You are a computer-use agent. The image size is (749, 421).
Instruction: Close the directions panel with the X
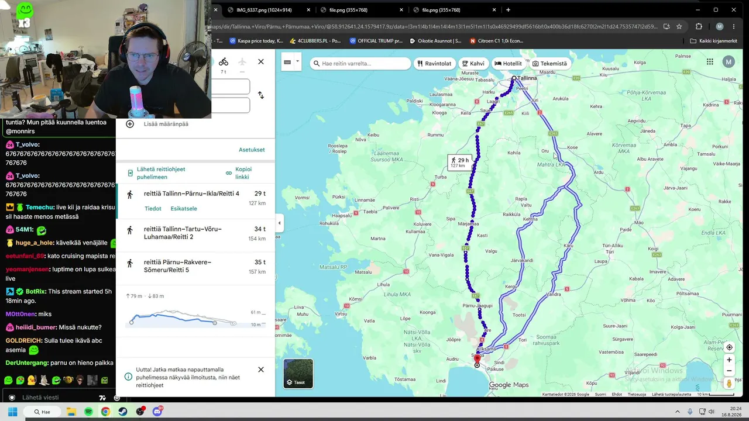pos(261,61)
